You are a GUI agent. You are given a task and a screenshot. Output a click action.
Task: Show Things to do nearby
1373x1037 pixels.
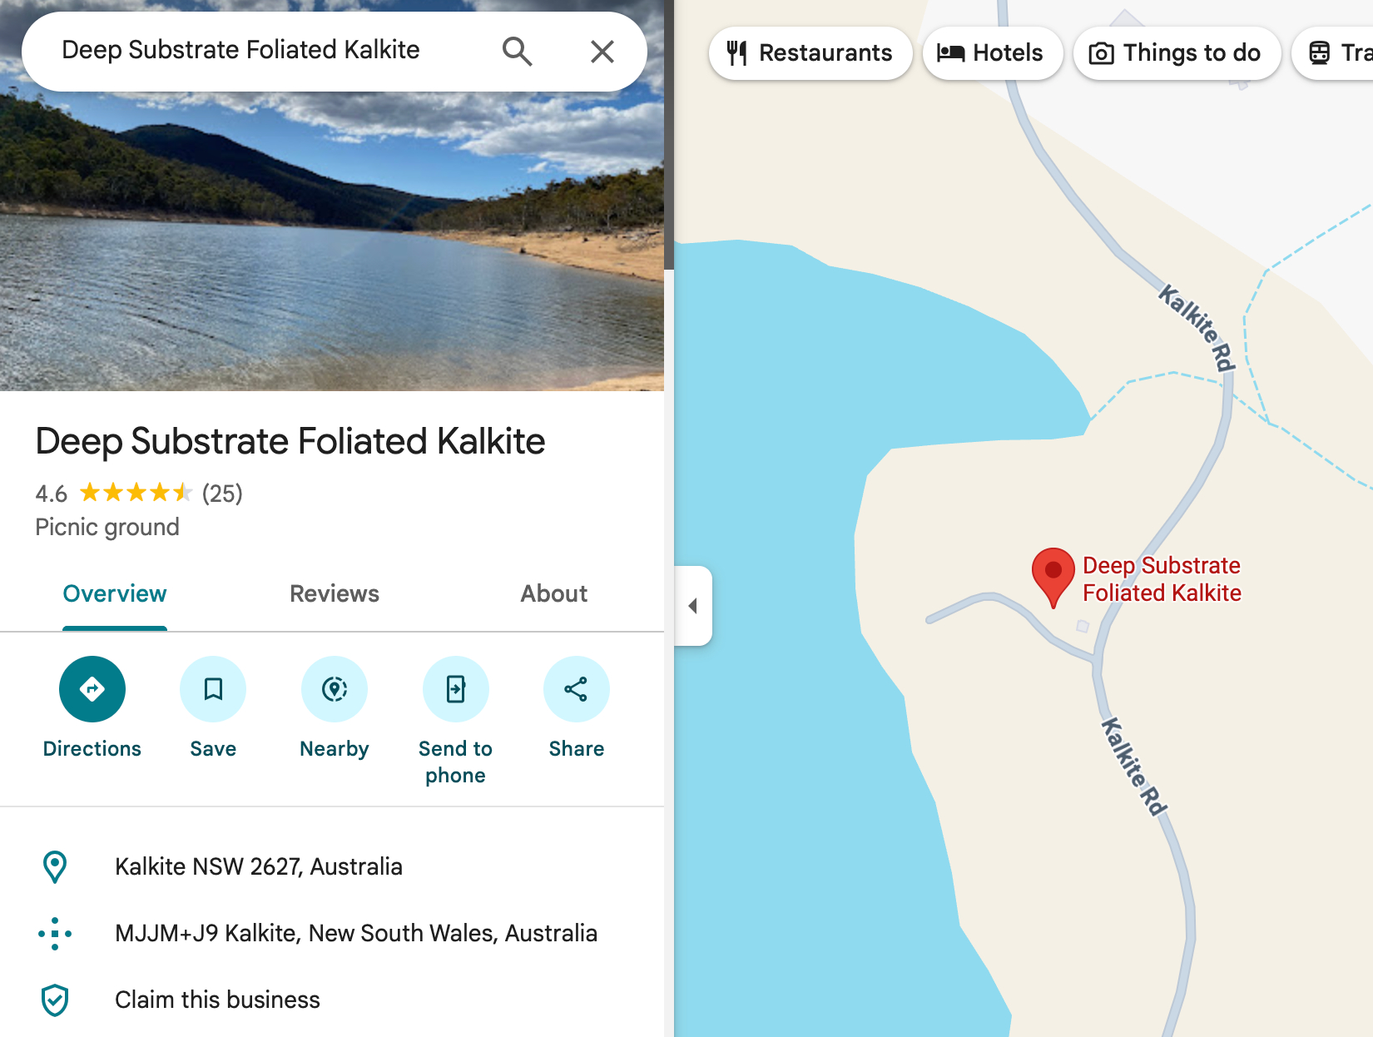point(1177,53)
